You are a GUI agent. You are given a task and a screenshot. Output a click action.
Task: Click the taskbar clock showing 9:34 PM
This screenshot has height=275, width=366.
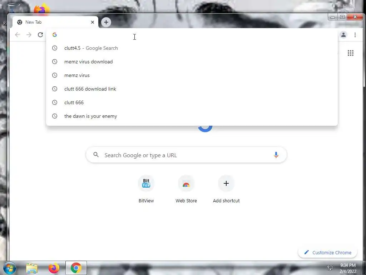click(348, 268)
